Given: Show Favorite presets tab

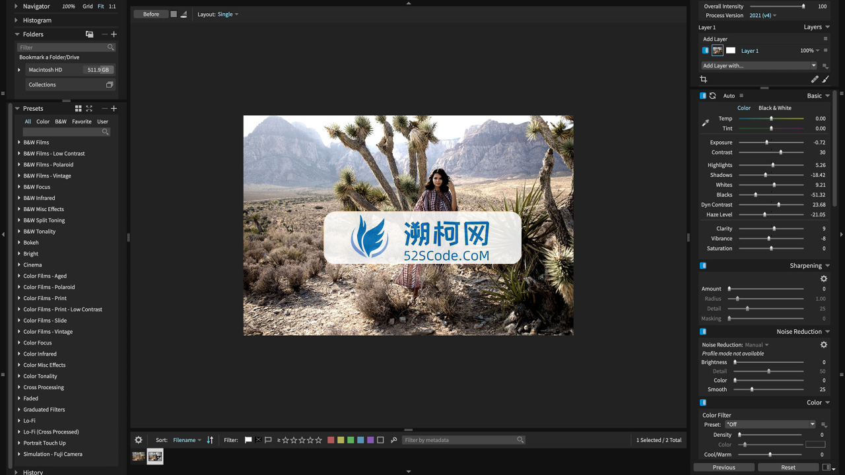Looking at the screenshot, I should 82,121.
